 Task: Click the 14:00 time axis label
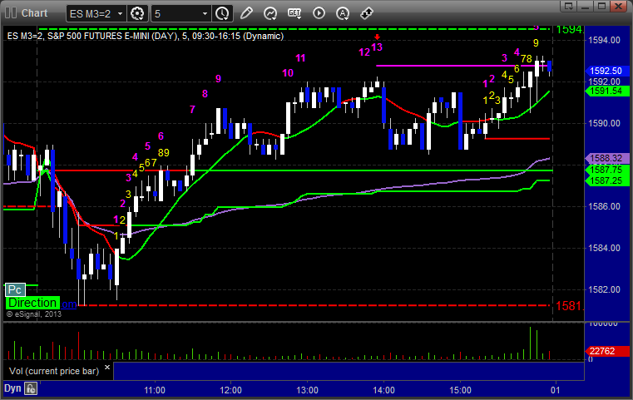click(x=384, y=390)
